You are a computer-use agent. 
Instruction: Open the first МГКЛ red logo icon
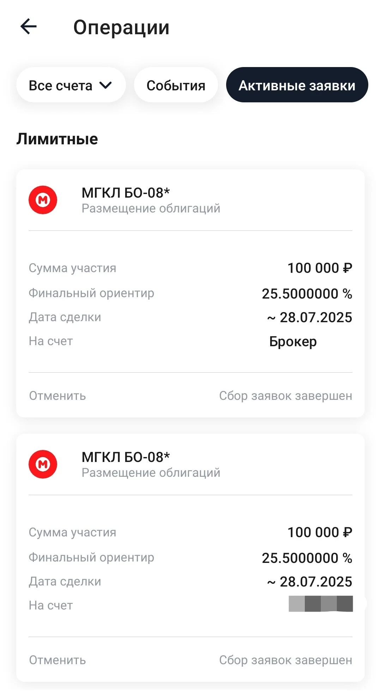point(43,200)
